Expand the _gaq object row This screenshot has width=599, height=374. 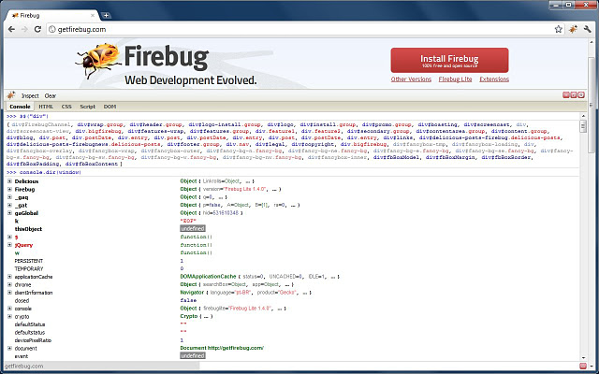9,197
